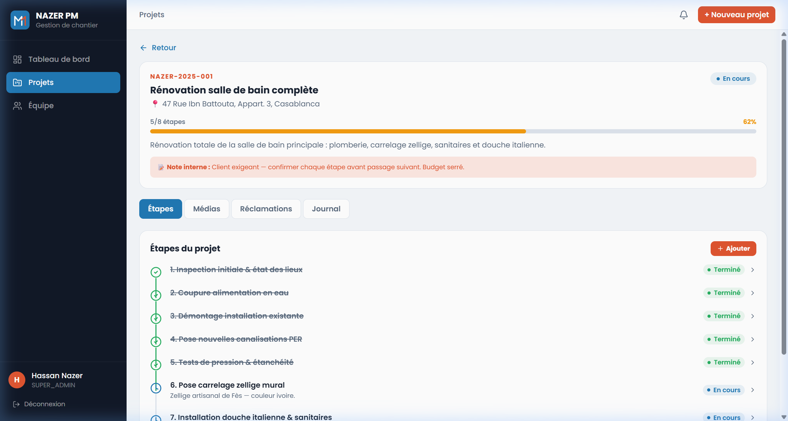Click the scrollbar up arrow
The width and height of the screenshot is (788, 421).
pyautogui.click(x=784, y=34)
